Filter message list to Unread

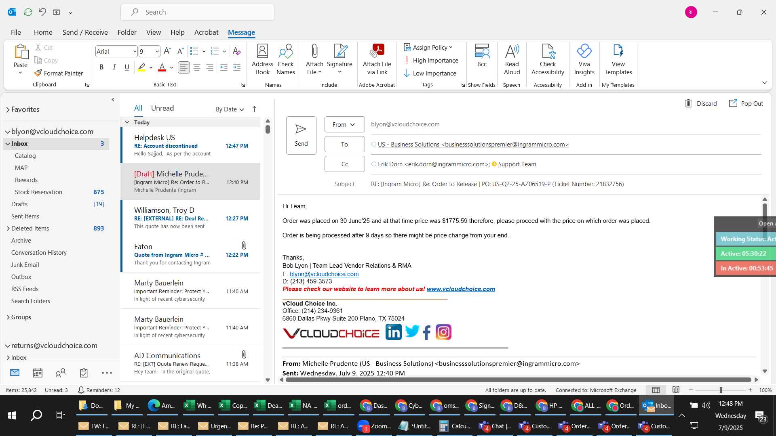(x=162, y=108)
